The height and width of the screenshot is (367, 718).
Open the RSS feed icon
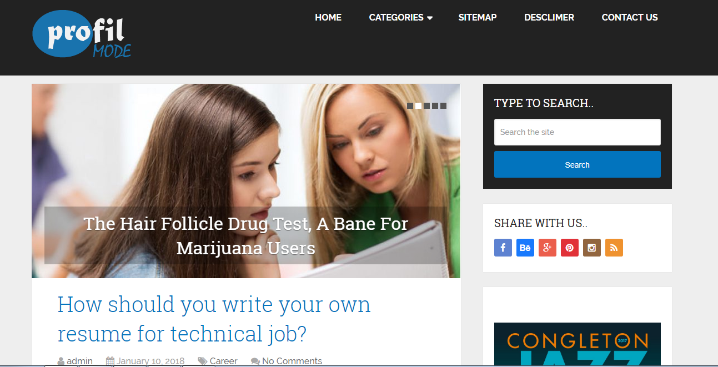(x=614, y=248)
